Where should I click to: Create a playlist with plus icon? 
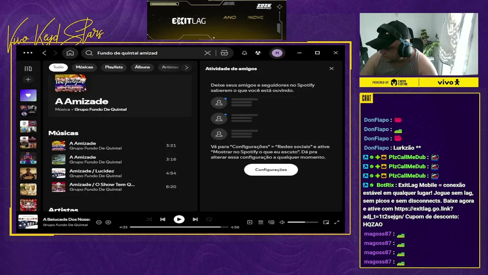tap(28, 79)
